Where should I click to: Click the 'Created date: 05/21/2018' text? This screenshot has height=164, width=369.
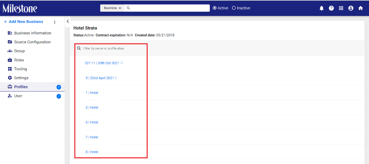click(155, 35)
